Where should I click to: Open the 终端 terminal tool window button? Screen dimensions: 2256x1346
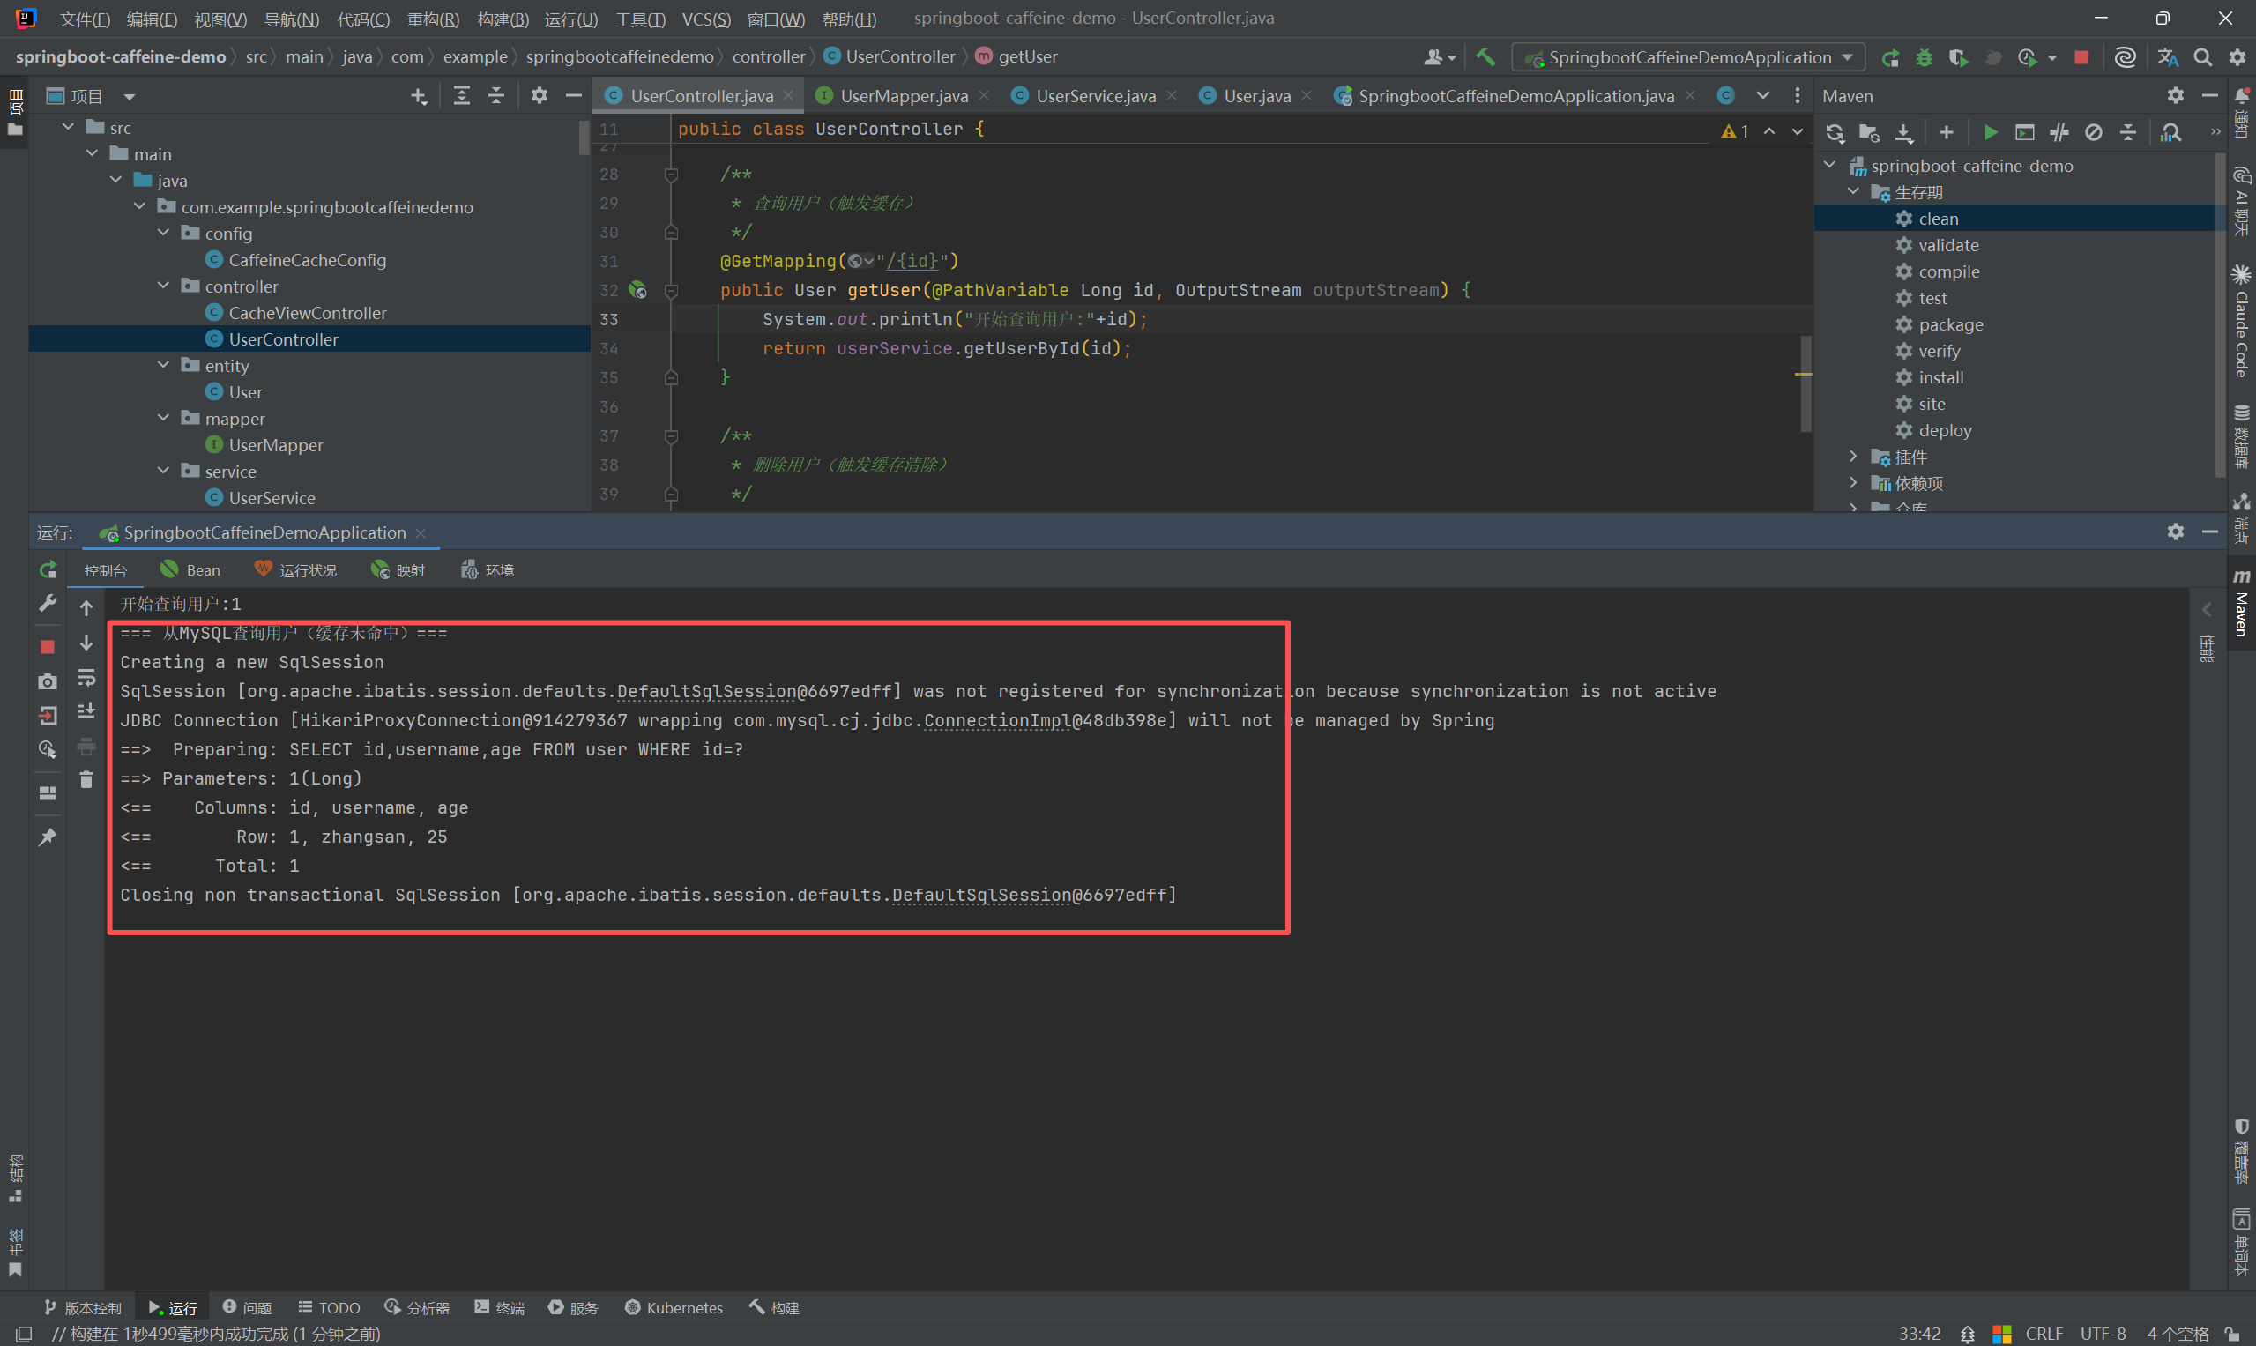500,1307
